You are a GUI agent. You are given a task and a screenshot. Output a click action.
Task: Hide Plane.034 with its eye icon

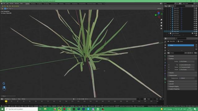[194, 8]
